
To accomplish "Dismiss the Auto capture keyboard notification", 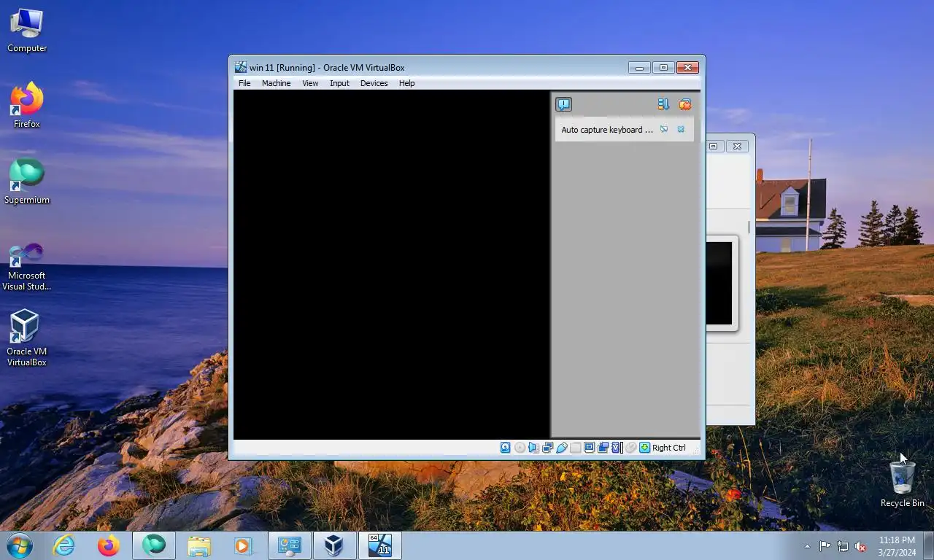I will (681, 129).
